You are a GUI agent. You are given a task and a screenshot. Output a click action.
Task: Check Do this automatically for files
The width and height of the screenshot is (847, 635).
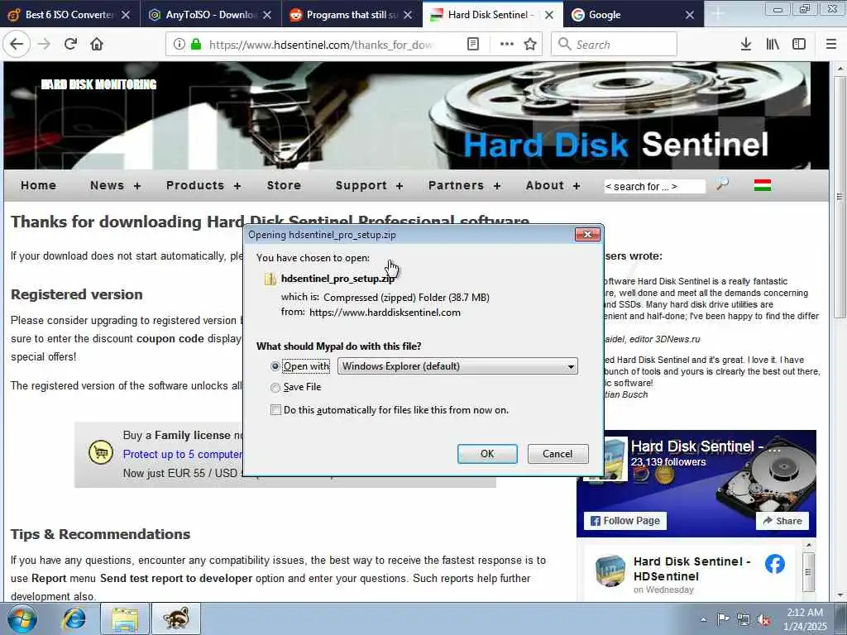pyautogui.click(x=275, y=410)
